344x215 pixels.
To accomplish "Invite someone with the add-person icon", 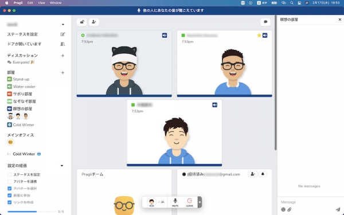I will click(x=94, y=22).
